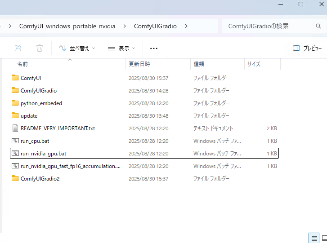This screenshot has width=327, height=243.
Task: Click README_VERY_IMPORTANT.txt file name
Action: click(58, 128)
